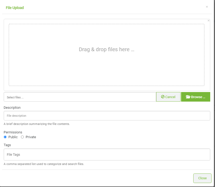
Task: Click the Public label text
Action: tap(13, 137)
